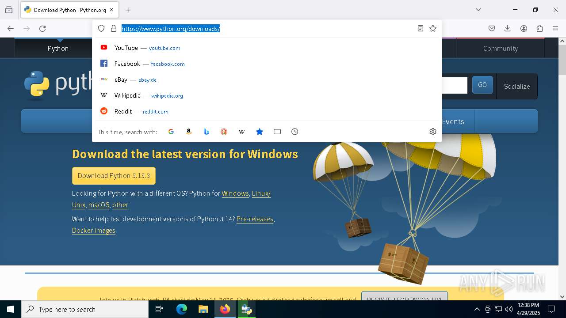566x318 pixels.
Task: Bookmark this page with star icon
Action: coord(433,29)
